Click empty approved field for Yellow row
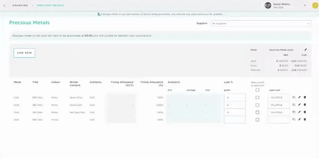Screen dimensions: 319x159 click(x=279, y=120)
